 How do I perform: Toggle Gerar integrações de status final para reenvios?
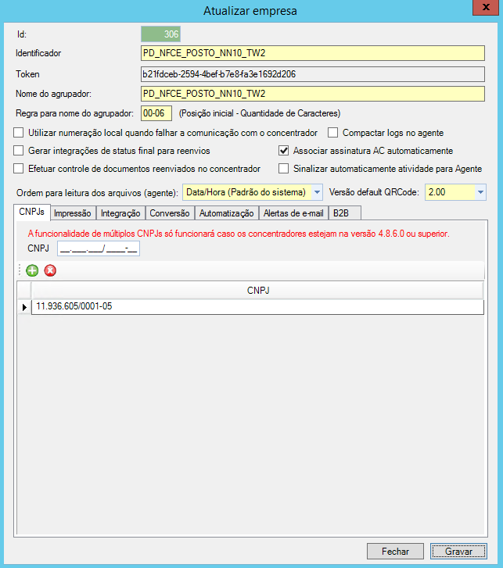pyautogui.click(x=19, y=151)
